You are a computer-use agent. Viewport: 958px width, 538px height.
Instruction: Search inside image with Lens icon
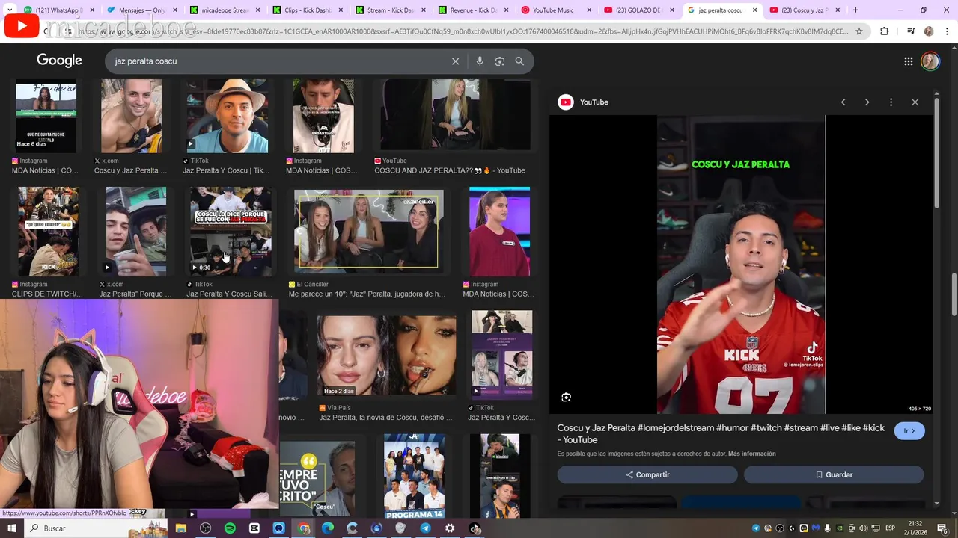567,398
